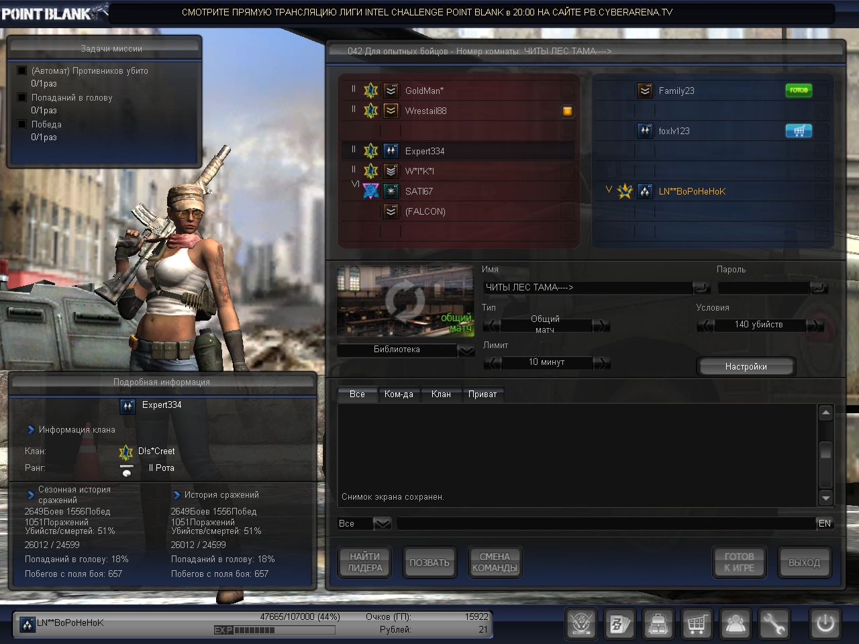Click the power exit icon
The image size is (859, 644).
[x=825, y=625]
